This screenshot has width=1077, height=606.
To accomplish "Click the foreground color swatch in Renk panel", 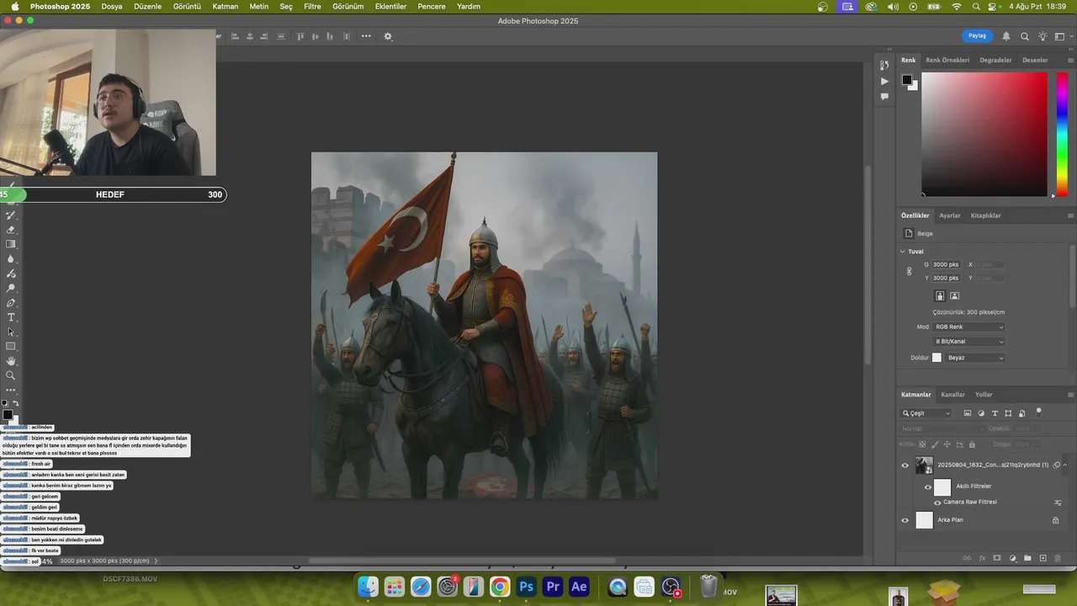I will coord(907,80).
